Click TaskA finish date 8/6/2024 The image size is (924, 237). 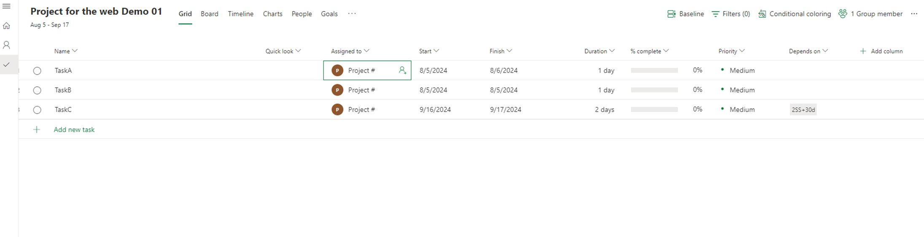coord(504,70)
